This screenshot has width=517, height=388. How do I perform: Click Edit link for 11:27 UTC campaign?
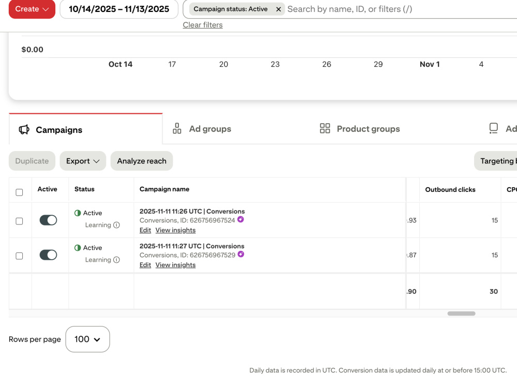pyautogui.click(x=145, y=265)
